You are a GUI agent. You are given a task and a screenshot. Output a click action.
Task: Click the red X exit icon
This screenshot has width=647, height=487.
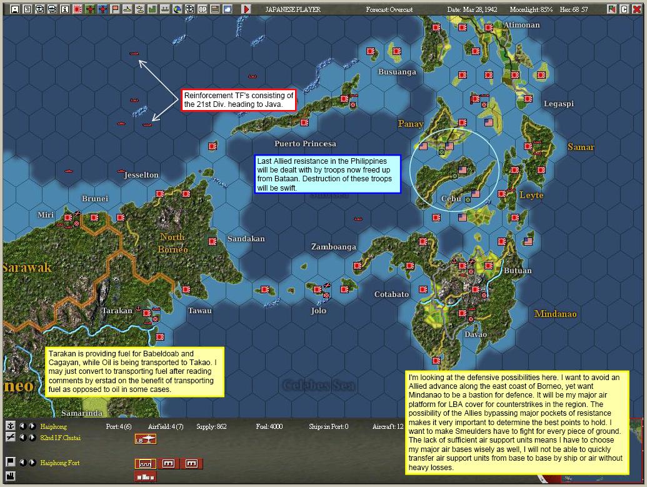[636, 9]
